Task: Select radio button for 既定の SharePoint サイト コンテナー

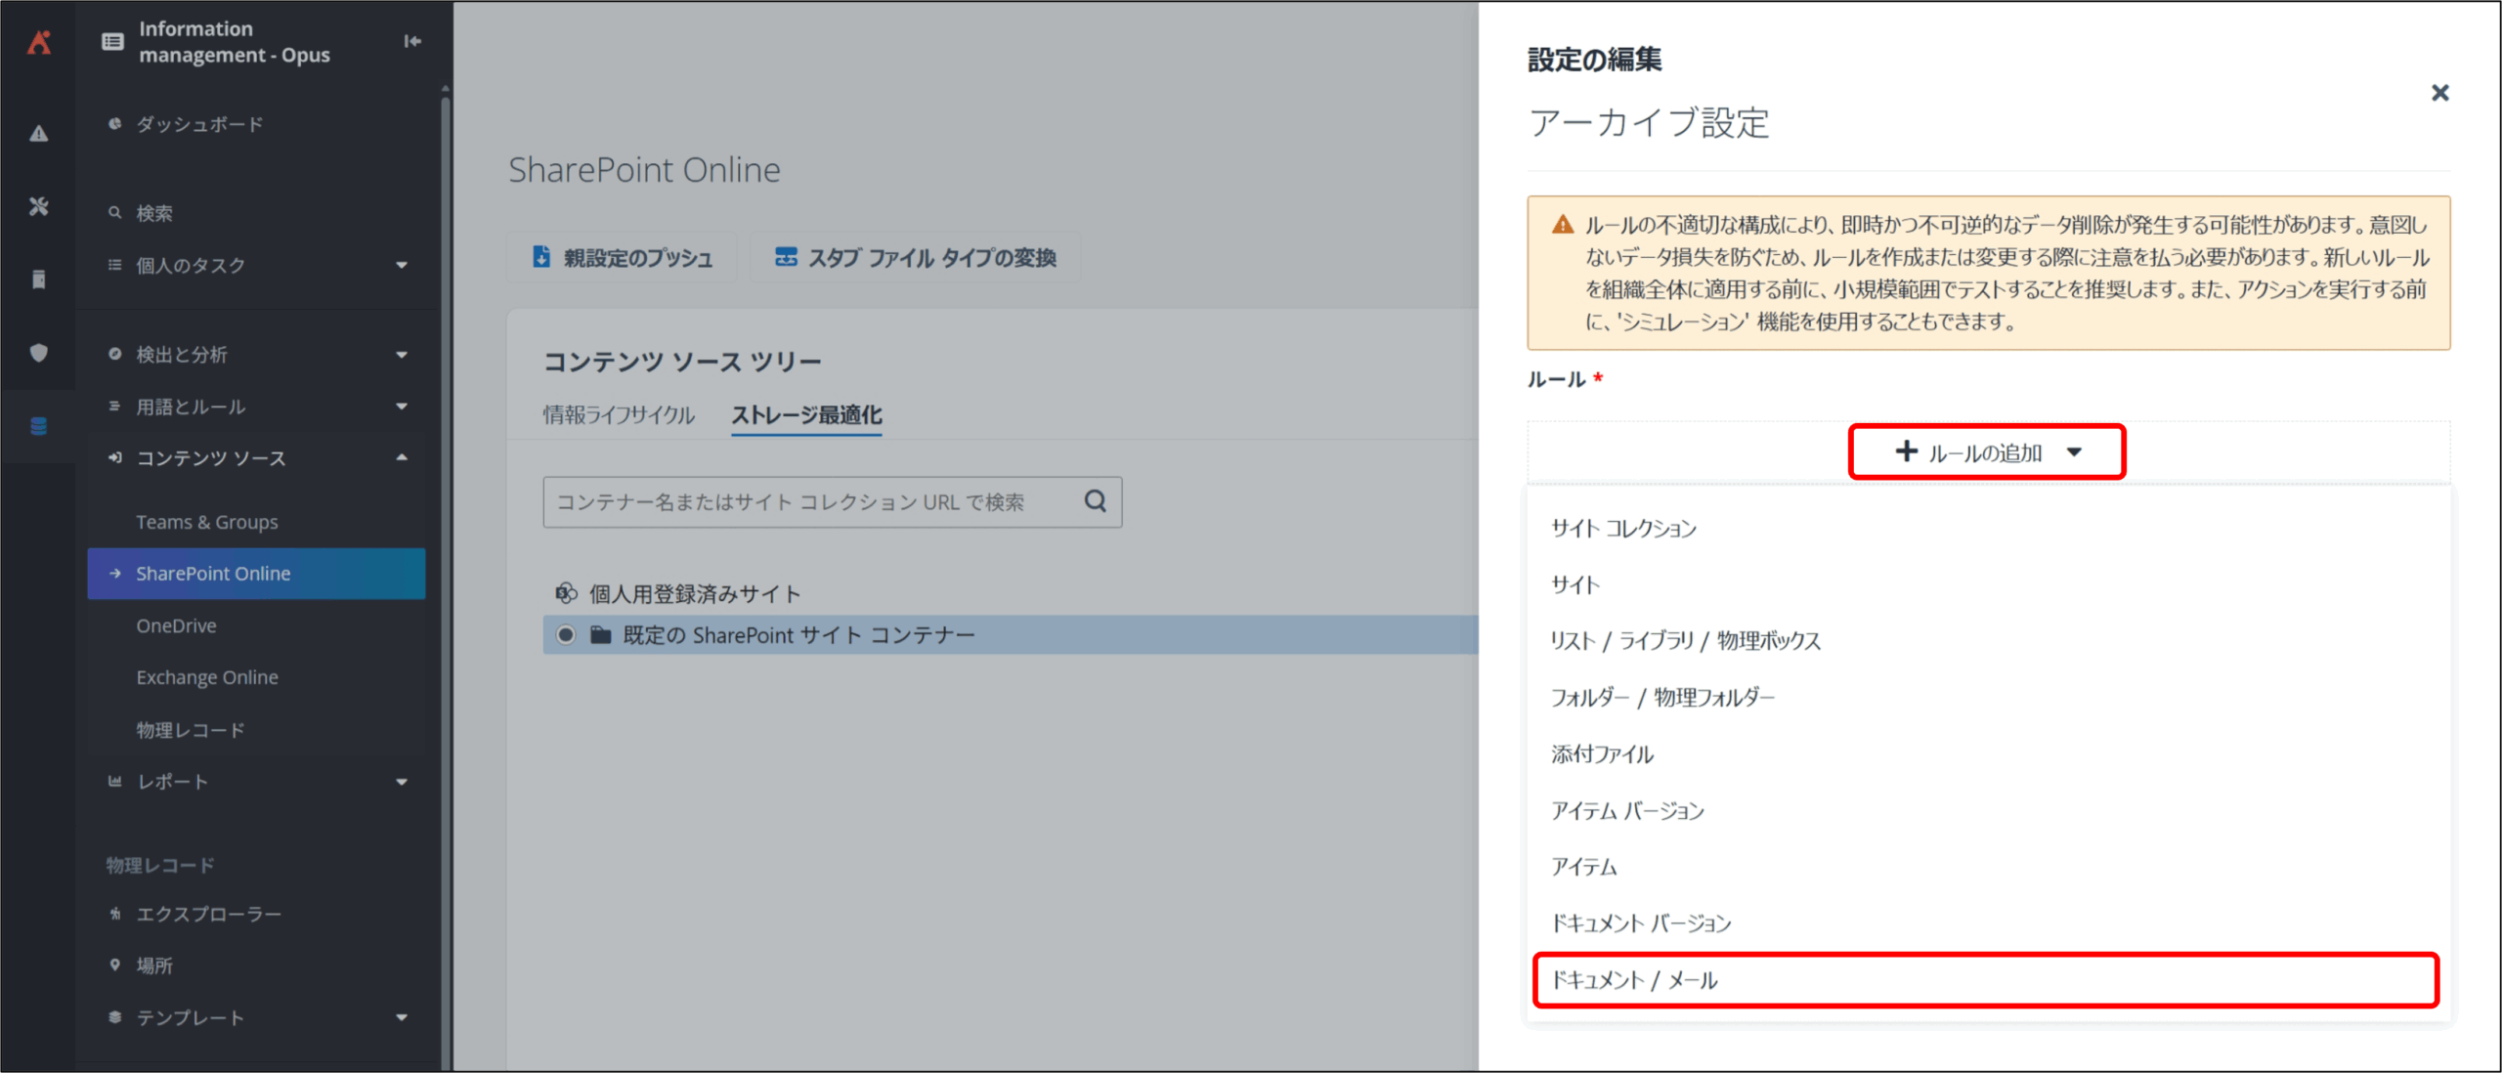Action: point(566,635)
